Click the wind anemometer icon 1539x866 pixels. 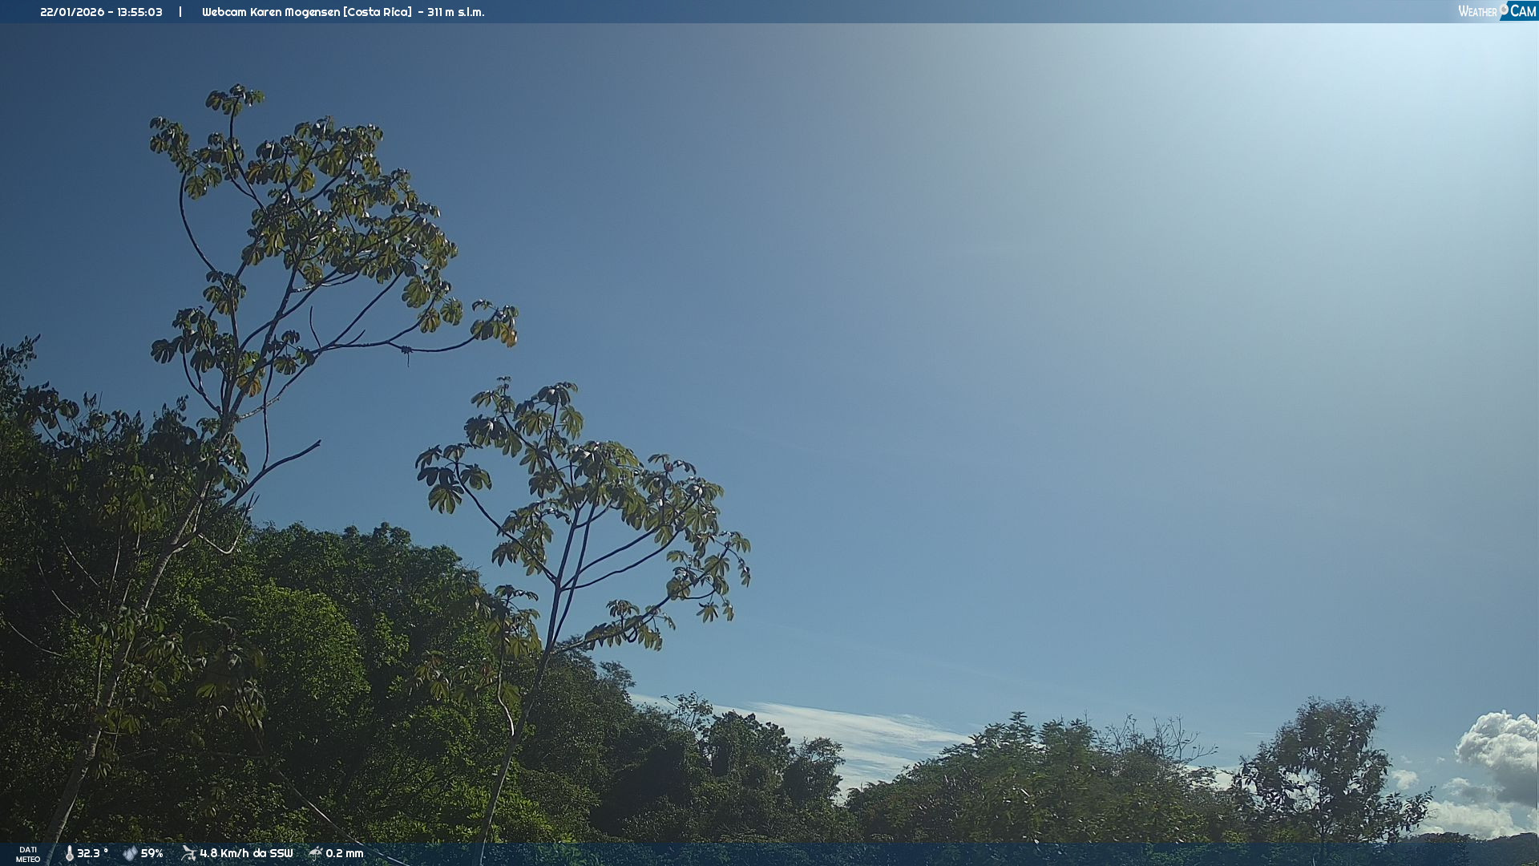(x=188, y=853)
